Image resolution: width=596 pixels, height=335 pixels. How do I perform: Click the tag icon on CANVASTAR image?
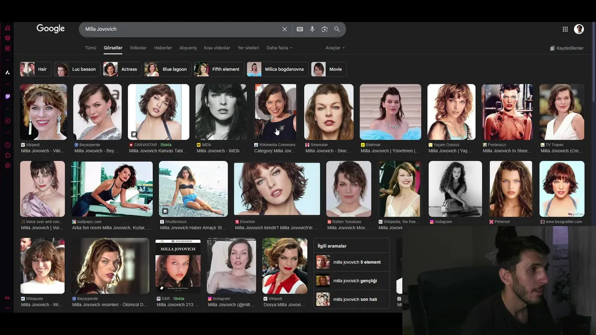(134, 134)
